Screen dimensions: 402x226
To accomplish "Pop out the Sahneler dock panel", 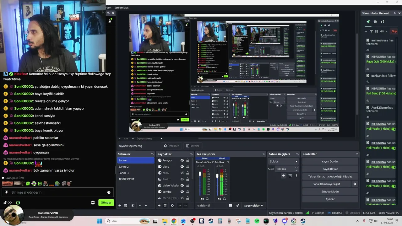I will (x=152, y=154).
